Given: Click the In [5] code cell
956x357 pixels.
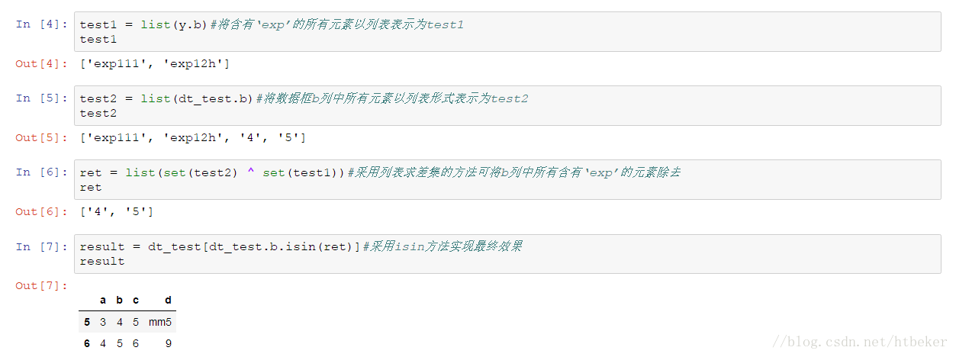Looking at the screenshot, I should (508, 105).
